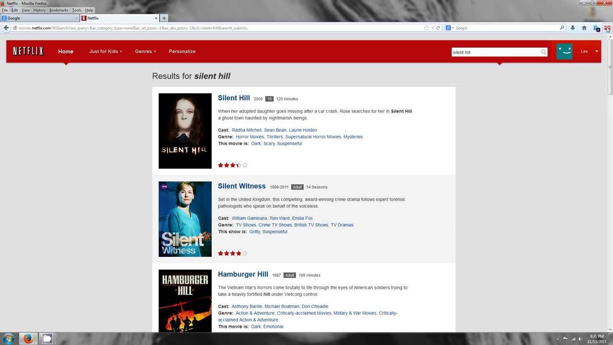Click the browser back arrow button
Screen dimensions: 613x345
pos(6,28)
